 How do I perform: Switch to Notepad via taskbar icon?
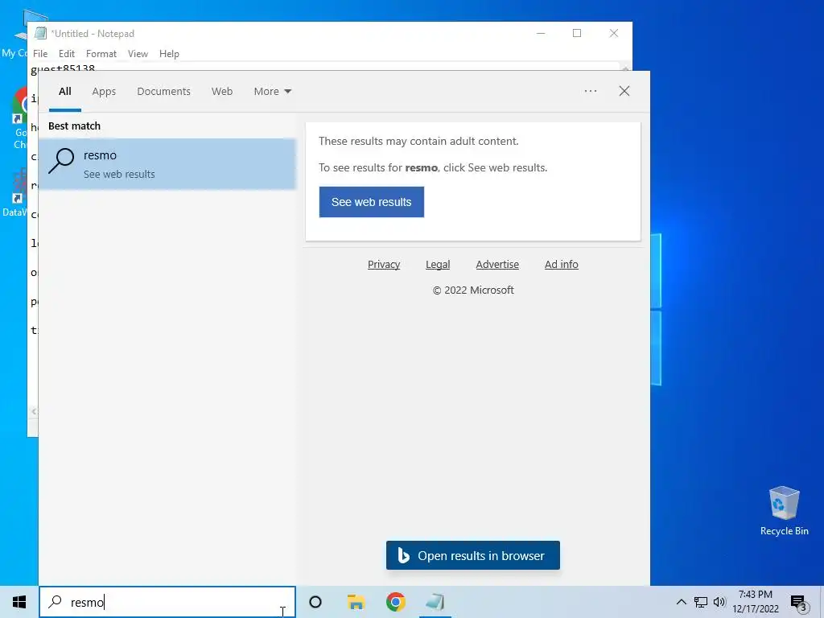point(435,602)
